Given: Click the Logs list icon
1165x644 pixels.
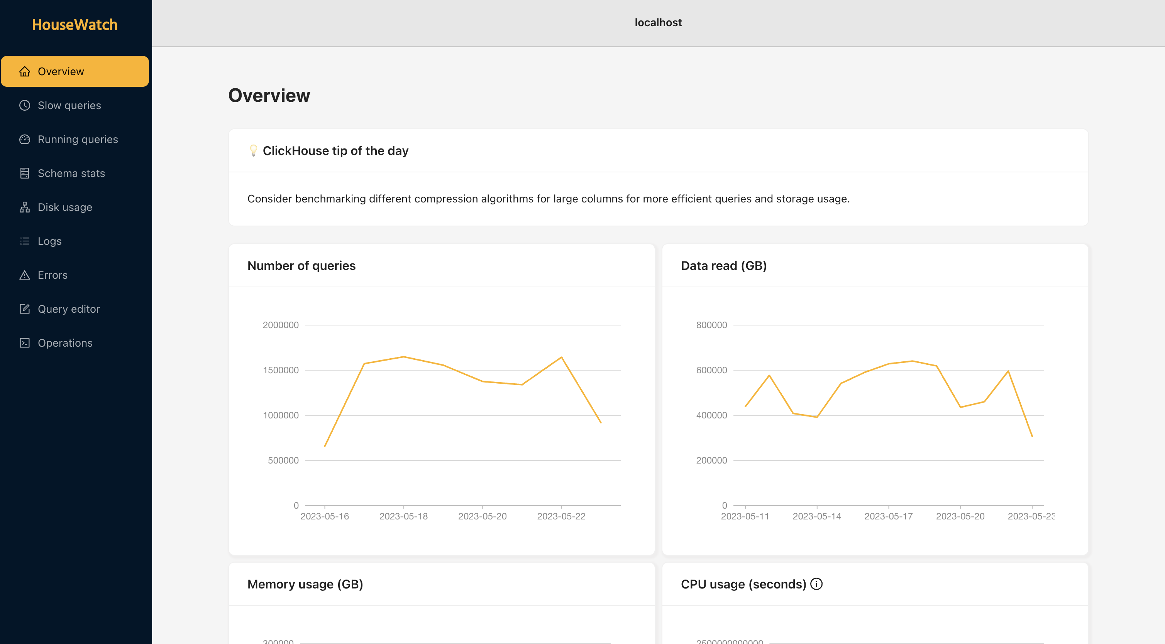Looking at the screenshot, I should tap(24, 241).
